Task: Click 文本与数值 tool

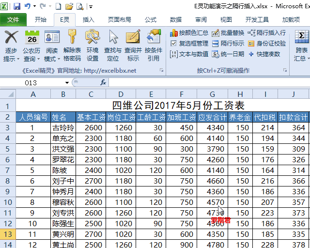Action: click(189, 54)
